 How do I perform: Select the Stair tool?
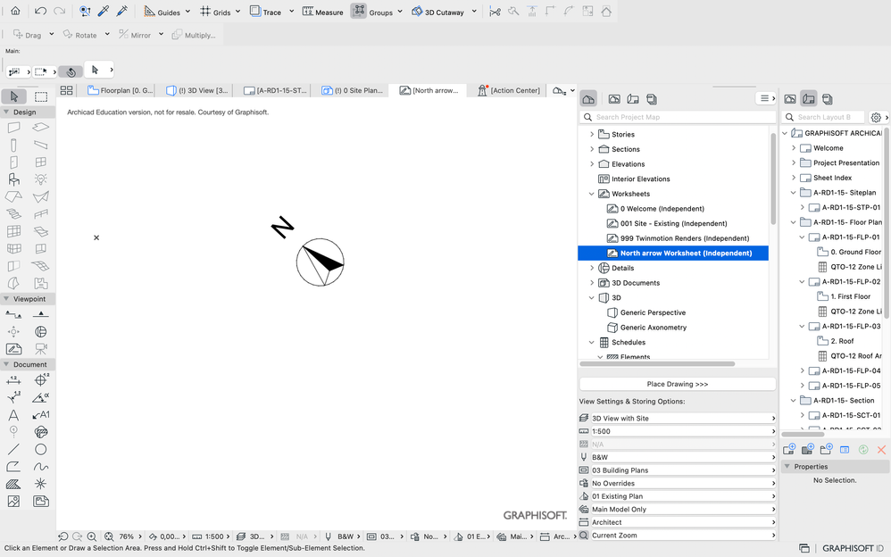(13, 214)
